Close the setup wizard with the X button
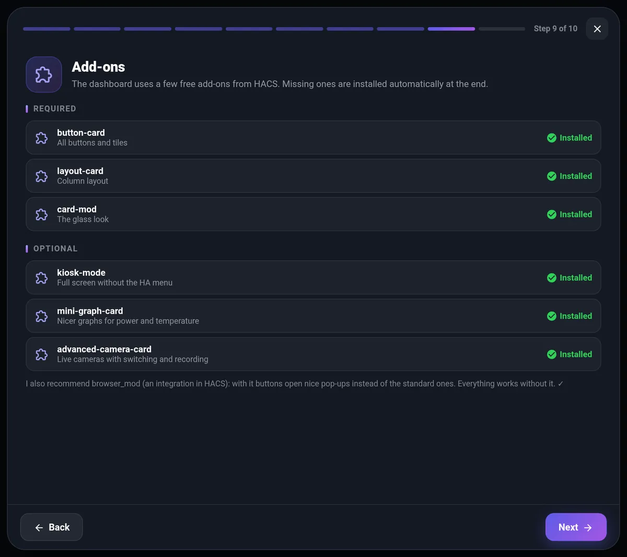The height and width of the screenshot is (557, 627). 597,29
